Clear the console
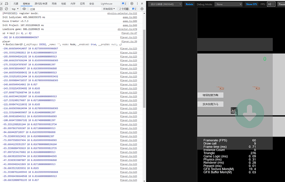Image resolution: width=285 pixels, height=182 pixels. click(x=7, y=9)
